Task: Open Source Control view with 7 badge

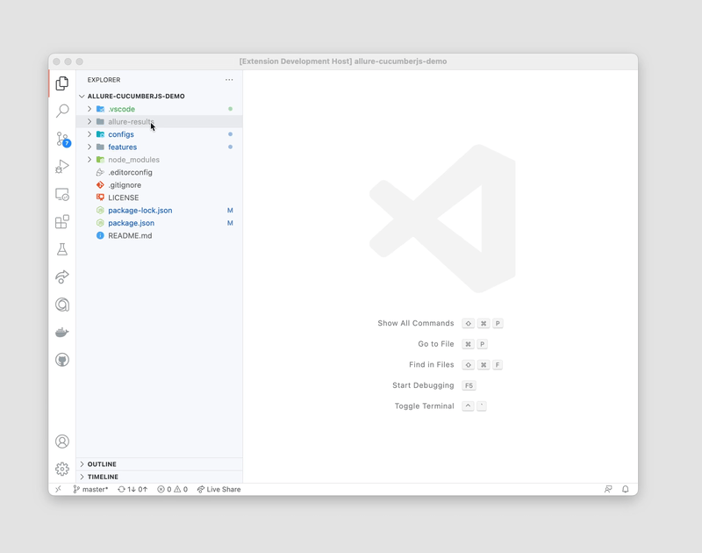Action: (62, 139)
